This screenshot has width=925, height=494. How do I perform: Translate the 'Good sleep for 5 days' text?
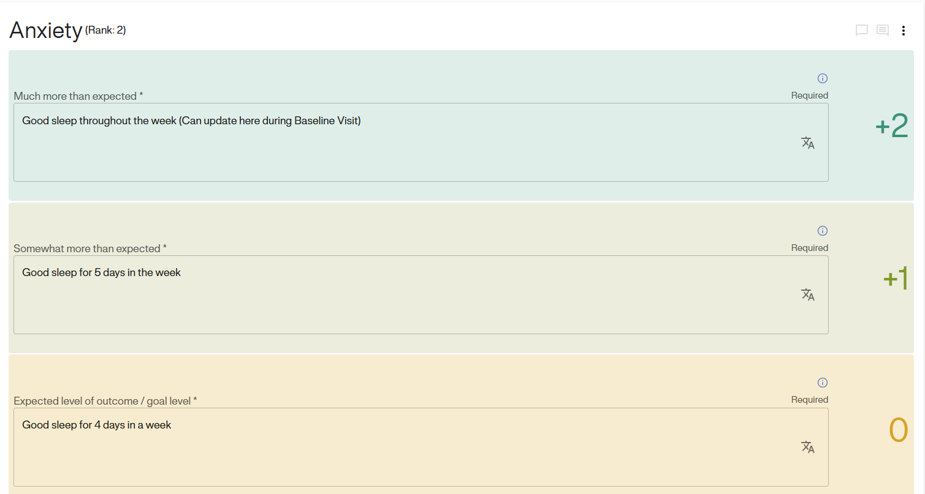click(807, 294)
